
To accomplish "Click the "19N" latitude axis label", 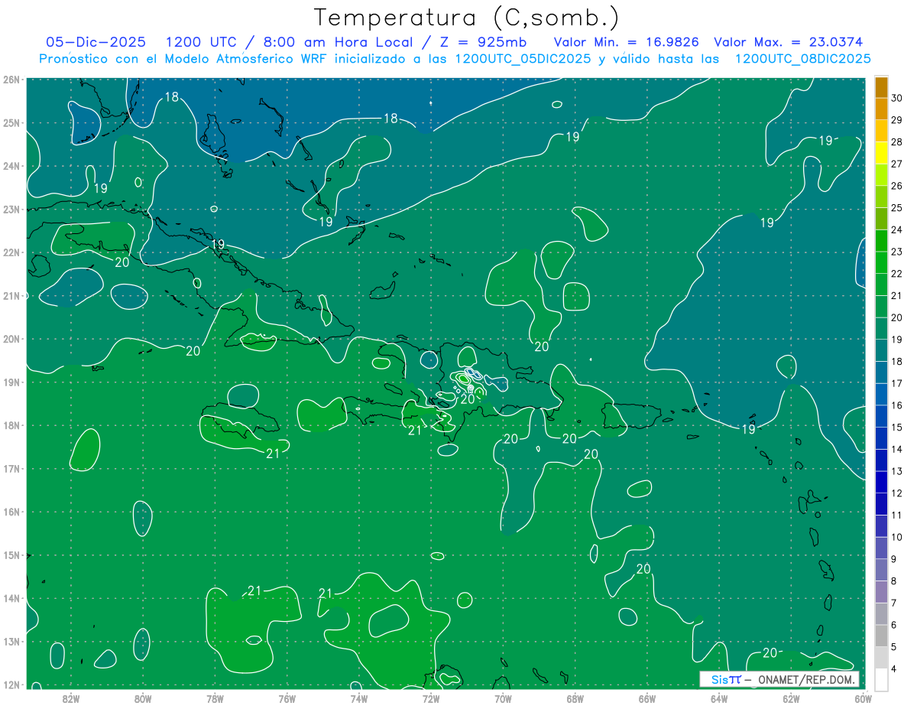I will tap(11, 382).
